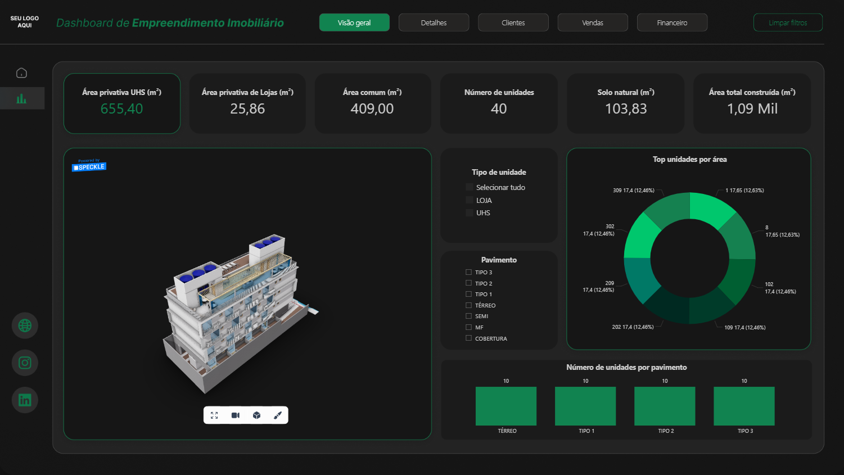Viewport: 844px width, 475px height.
Task: Switch to the Detalhes tab
Action: pos(434,22)
